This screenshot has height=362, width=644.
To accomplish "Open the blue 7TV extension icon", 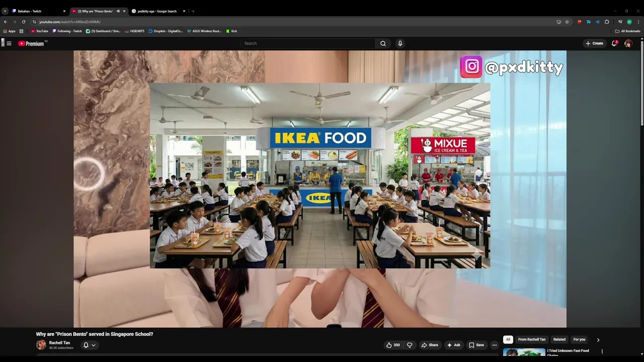I will (589, 22).
